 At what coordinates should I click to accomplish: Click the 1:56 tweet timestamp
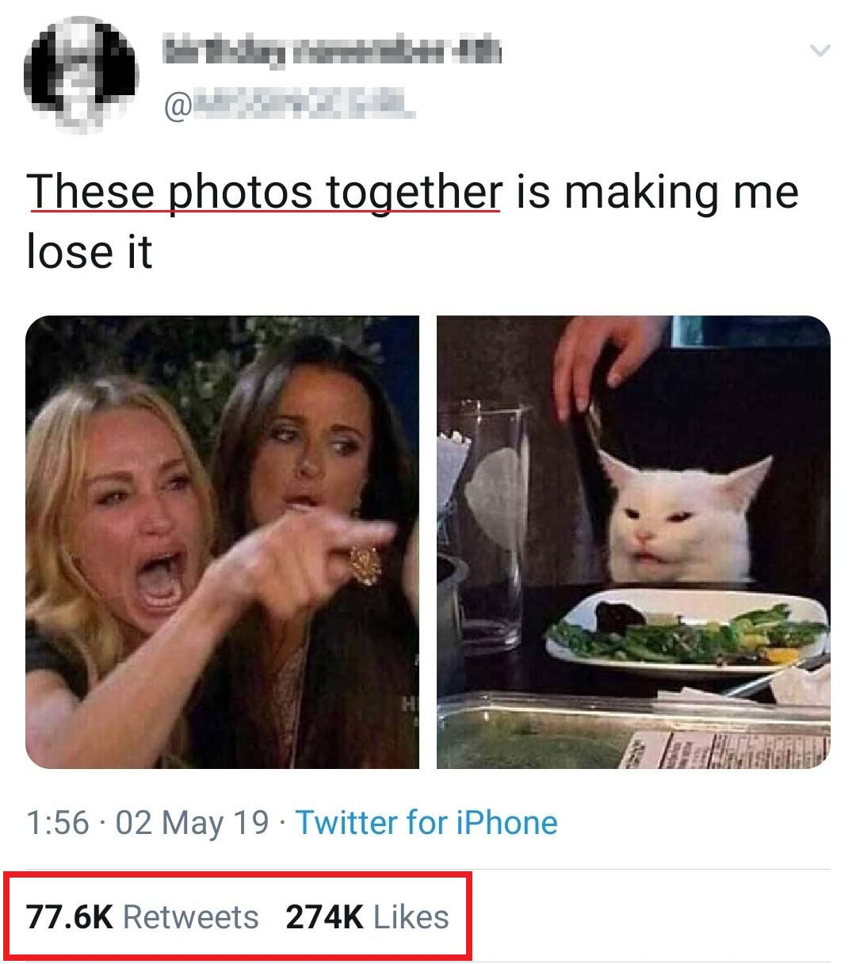tap(57, 823)
